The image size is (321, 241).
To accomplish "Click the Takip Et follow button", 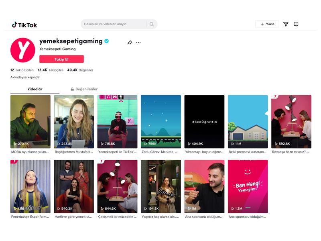I will click(62, 59).
